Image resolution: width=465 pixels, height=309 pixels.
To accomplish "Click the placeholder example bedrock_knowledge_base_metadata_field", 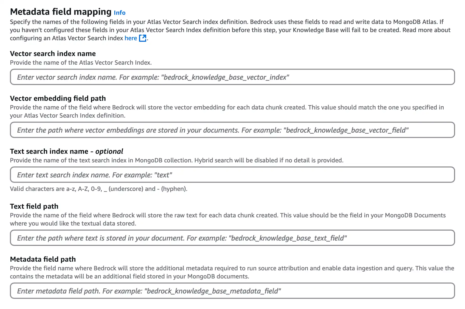I will click(x=213, y=291).
